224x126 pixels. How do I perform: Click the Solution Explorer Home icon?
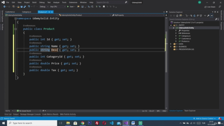pyautogui.click(x=177, y=16)
